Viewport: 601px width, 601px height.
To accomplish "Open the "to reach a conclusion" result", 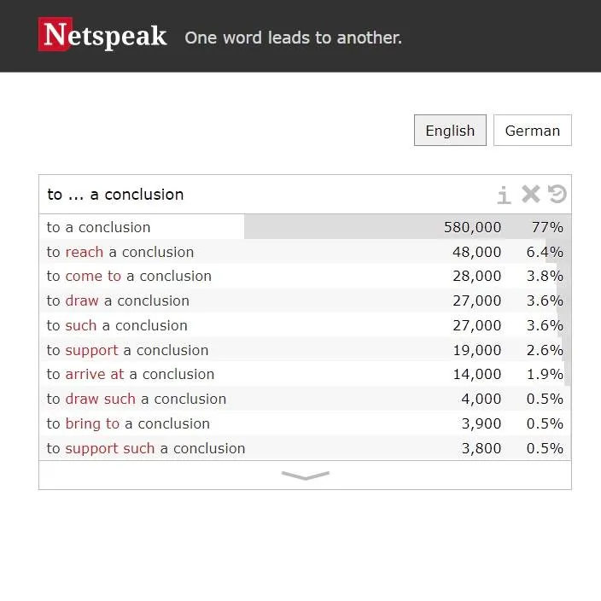I will [120, 252].
